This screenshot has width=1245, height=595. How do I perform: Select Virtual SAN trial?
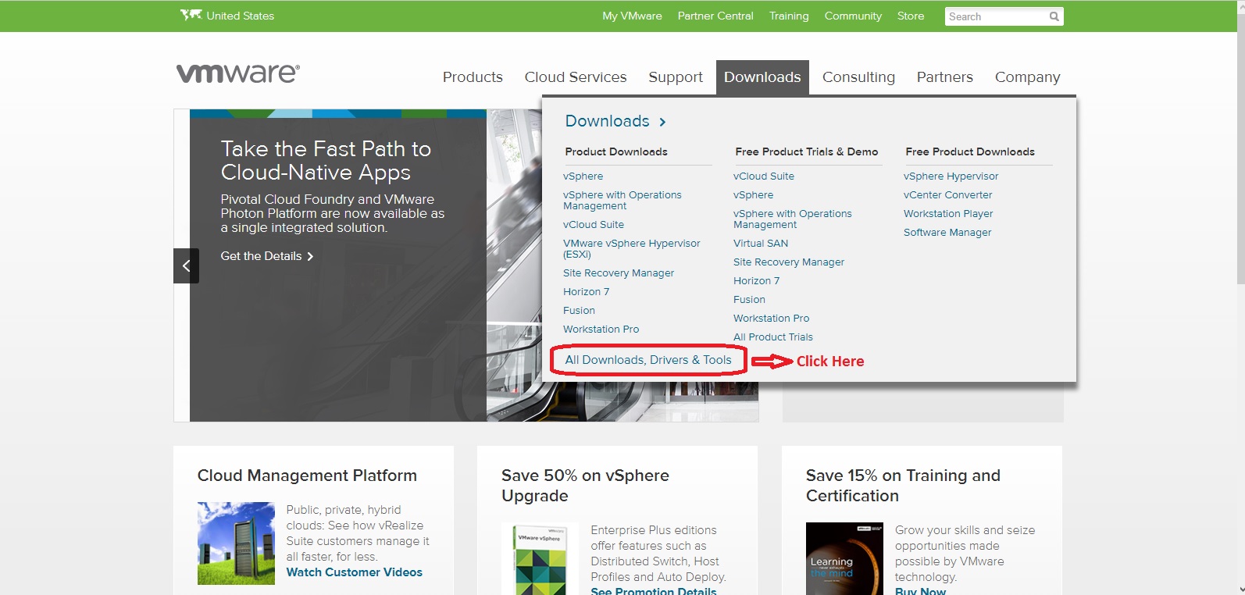(761, 244)
